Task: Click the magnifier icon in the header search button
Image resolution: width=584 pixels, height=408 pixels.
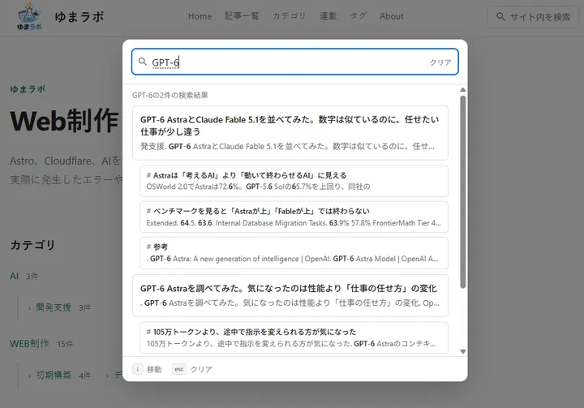Action: pyautogui.click(x=500, y=17)
